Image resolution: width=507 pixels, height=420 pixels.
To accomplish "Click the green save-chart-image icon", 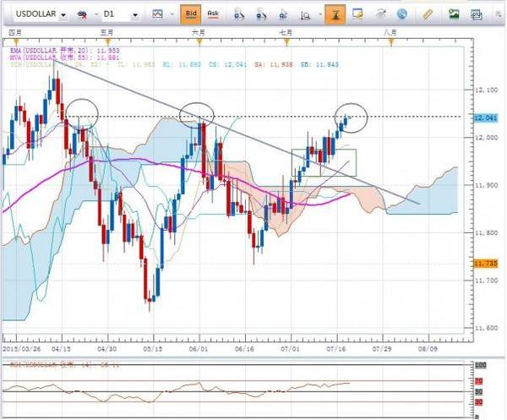I will tap(454, 14).
